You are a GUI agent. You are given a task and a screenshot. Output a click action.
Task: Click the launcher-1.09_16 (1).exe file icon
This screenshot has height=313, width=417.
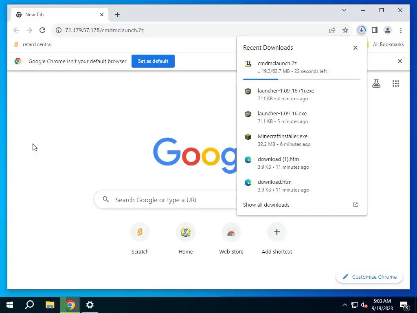pos(248,91)
